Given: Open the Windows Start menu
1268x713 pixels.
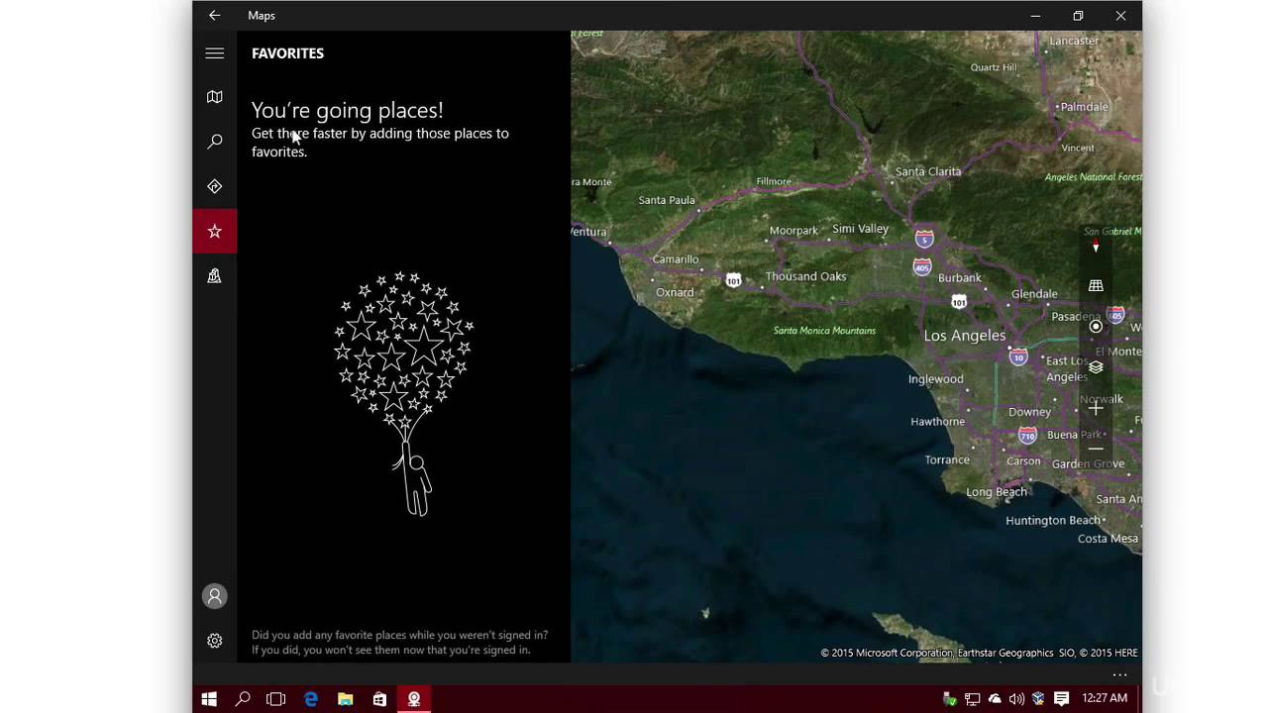Looking at the screenshot, I should [209, 699].
